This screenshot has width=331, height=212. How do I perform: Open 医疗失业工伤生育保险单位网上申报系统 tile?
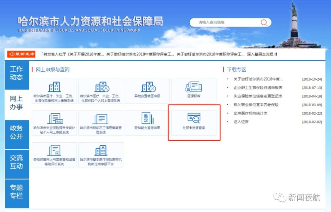point(54,91)
